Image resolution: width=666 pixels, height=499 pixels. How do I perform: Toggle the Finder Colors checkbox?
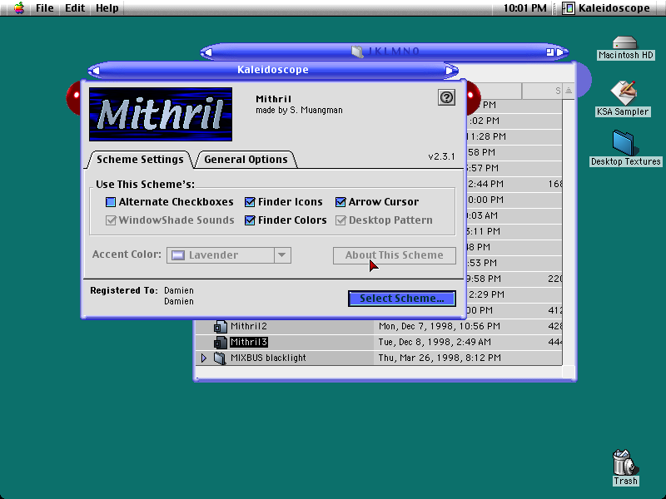[x=250, y=220]
